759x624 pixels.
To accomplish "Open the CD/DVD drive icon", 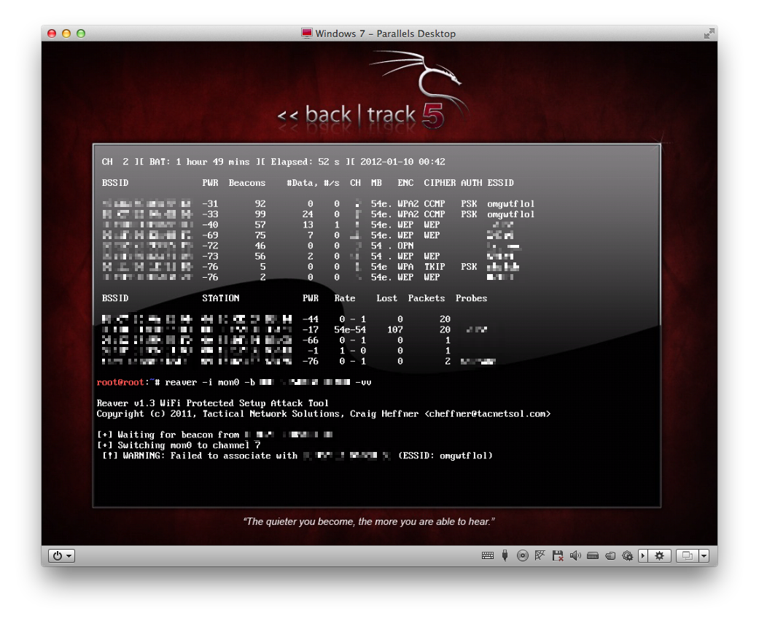I will click(522, 555).
